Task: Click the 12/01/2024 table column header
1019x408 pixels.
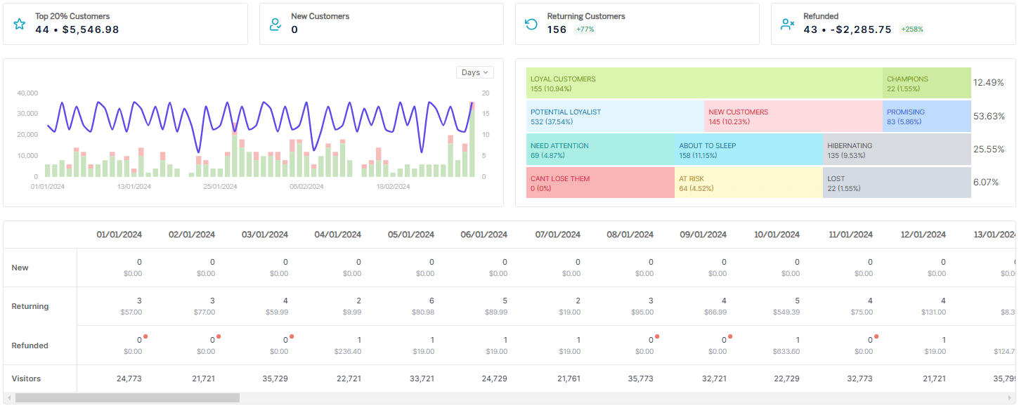Action: (923, 235)
